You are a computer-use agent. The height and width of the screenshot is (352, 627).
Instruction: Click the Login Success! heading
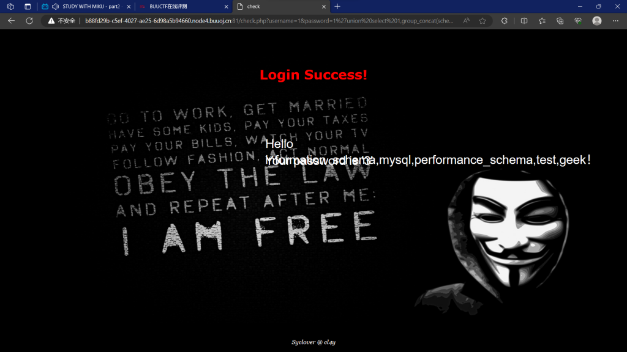point(313,75)
